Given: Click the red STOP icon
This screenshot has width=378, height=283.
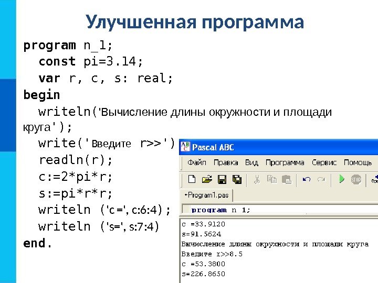Looking at the screenshot, I should tap(356, 180).
